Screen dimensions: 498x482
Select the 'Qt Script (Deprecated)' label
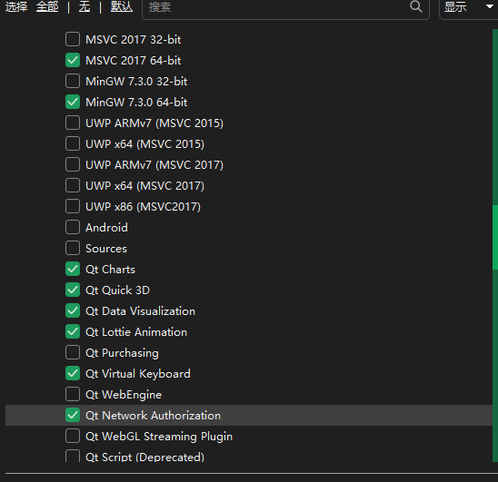(144, 457)
